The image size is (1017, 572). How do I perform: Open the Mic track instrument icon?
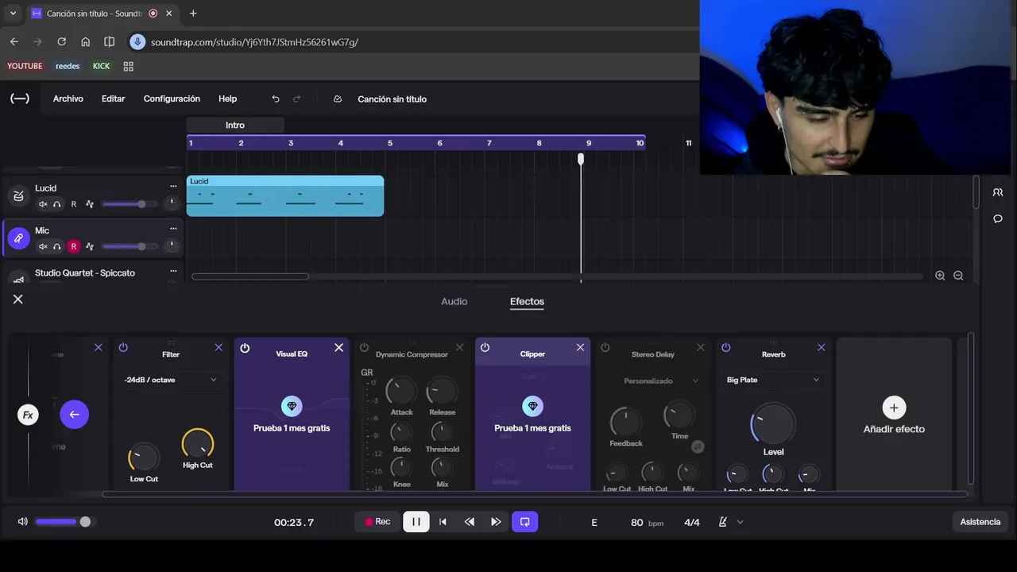point(18,238)
